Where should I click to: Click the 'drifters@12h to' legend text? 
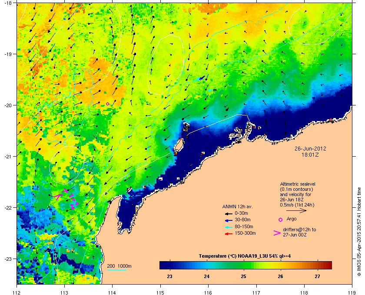pos(299,229)
